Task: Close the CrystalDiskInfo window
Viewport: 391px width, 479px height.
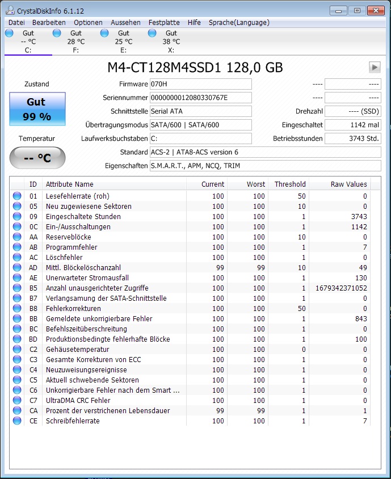Action: click(376, 11)
